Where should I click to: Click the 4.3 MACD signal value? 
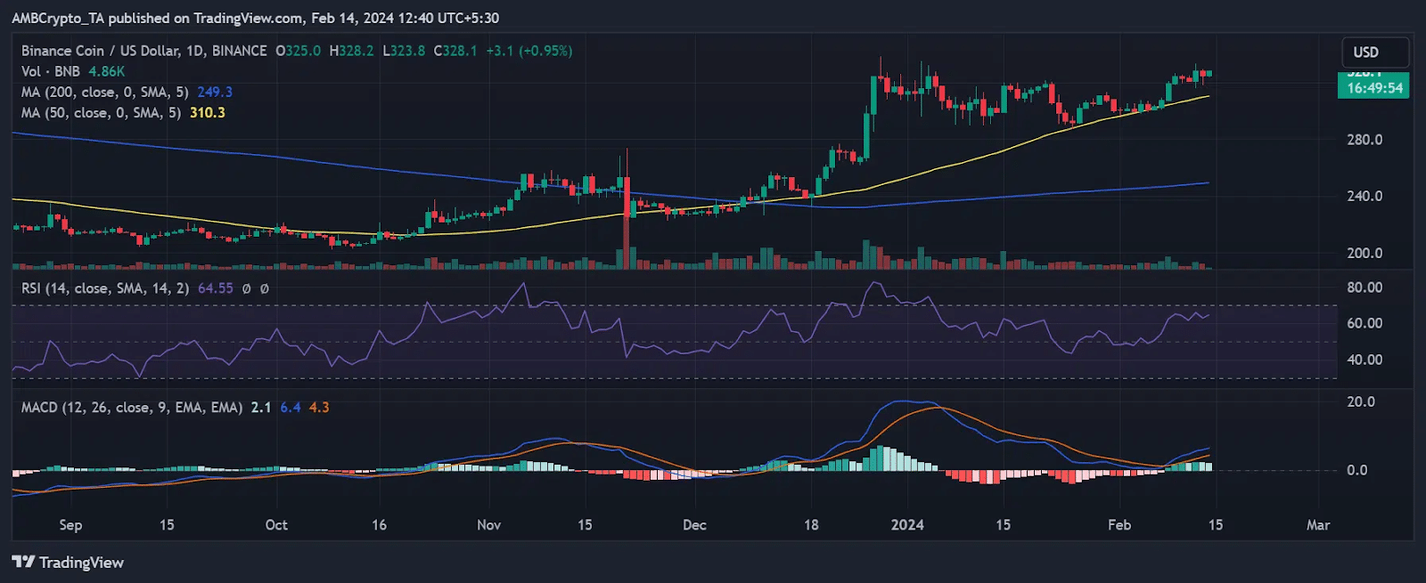pyautogui.click(x=319, y=408)
